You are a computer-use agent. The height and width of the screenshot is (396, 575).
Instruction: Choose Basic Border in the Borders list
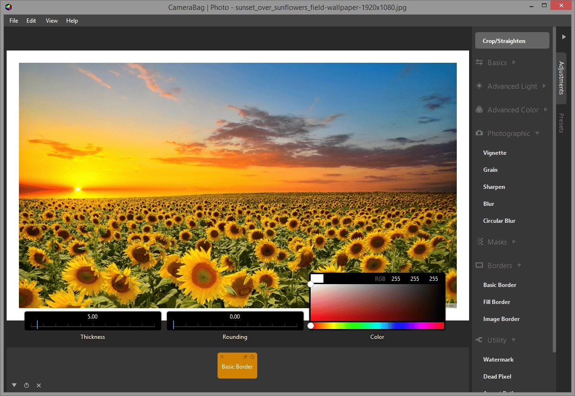(x=500, y=285)
